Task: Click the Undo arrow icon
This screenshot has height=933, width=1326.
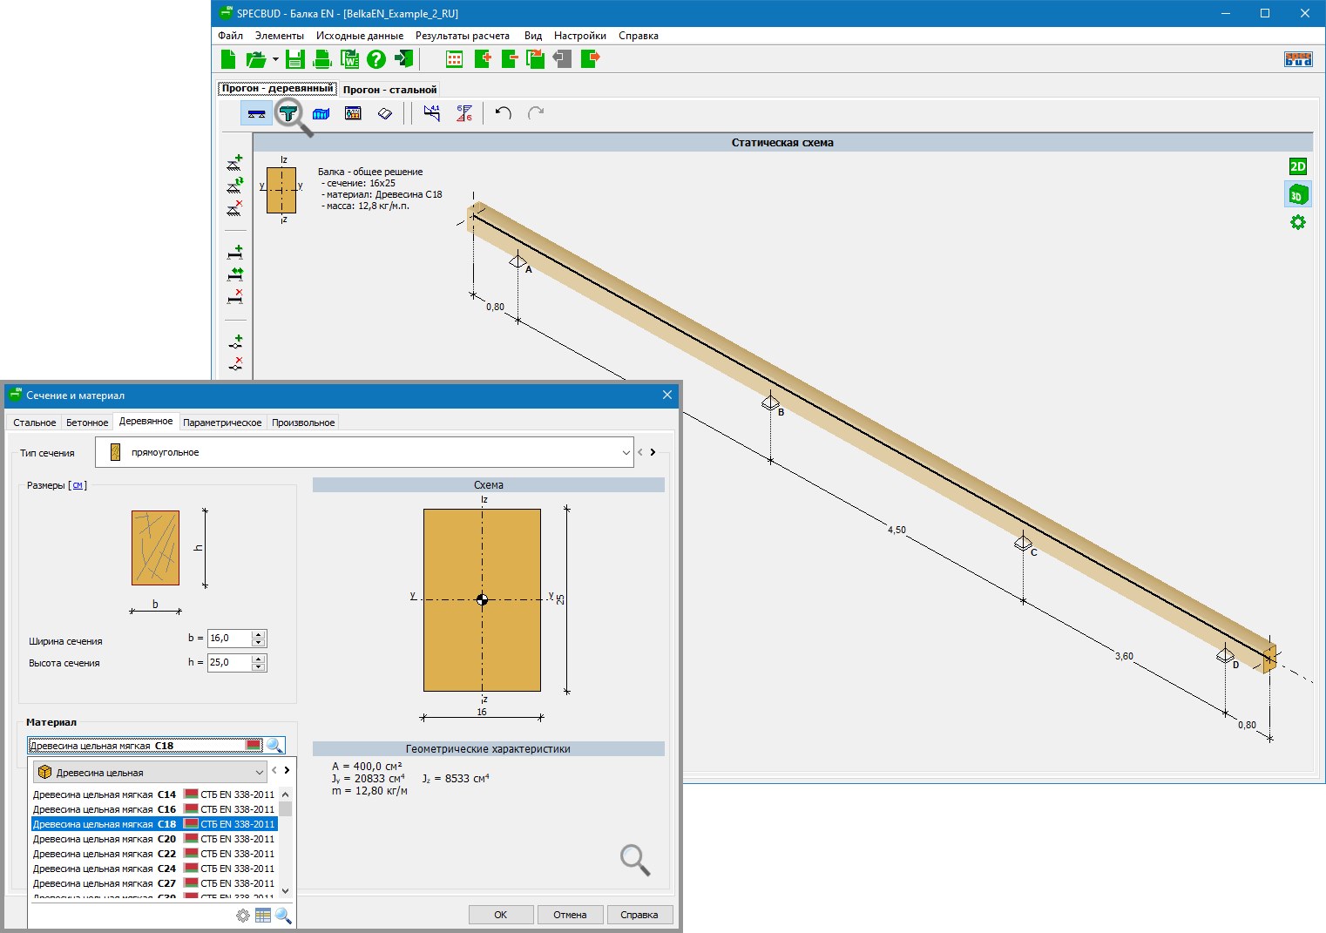Action: click(x=503, y=113)
